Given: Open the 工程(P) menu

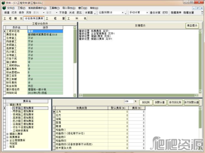Looking at the screenshot, I should [x=22, y=8].
